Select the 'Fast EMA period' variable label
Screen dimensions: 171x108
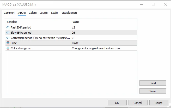(21, 27)
